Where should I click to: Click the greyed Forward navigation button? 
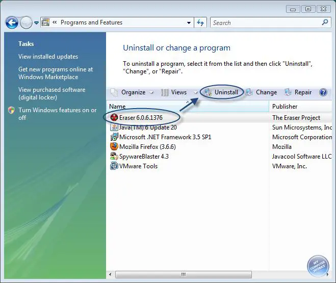pyautogui.click(x=26, y=22)
